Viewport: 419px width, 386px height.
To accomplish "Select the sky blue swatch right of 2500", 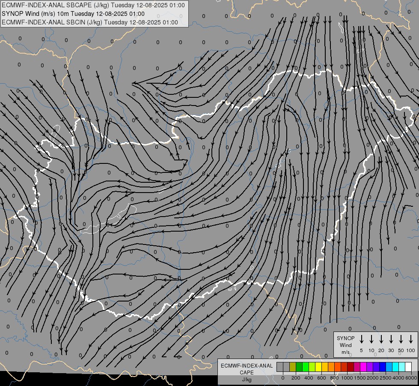I will [389, 367].
